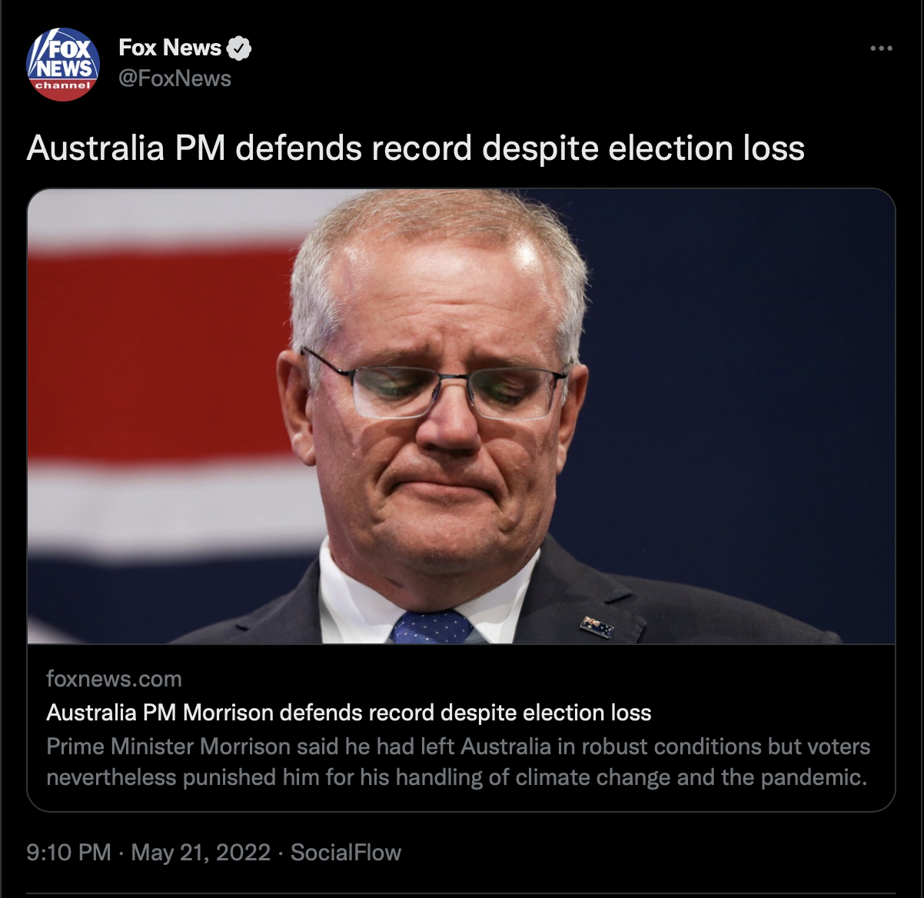Click the blue dotted tie in photo

[x=432, y=627]
